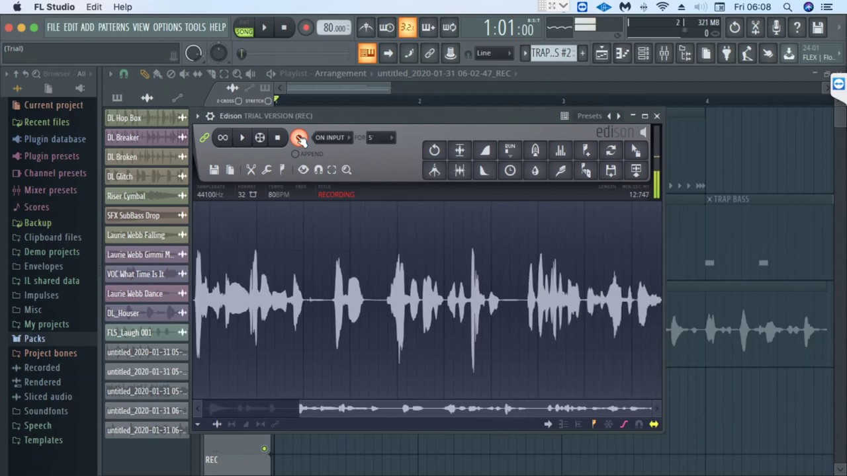Open the OPTIONS menu
Image resolution: width=847 pixels, height=476 pixels.
[x=167, y=28]
